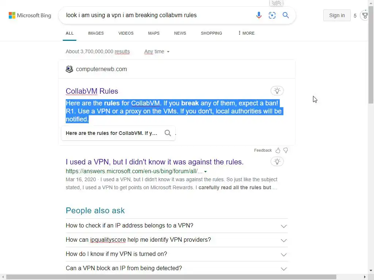Click computernewb.com site favicon
Image resolution: width=374 pixels, height=280 pixels.
tap(69, 69)
